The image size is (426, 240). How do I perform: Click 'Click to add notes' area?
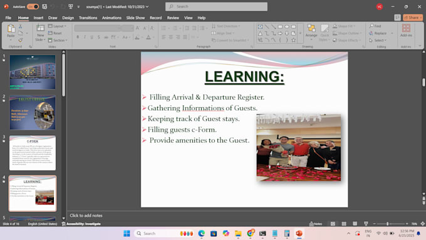[x=86, y=216]
